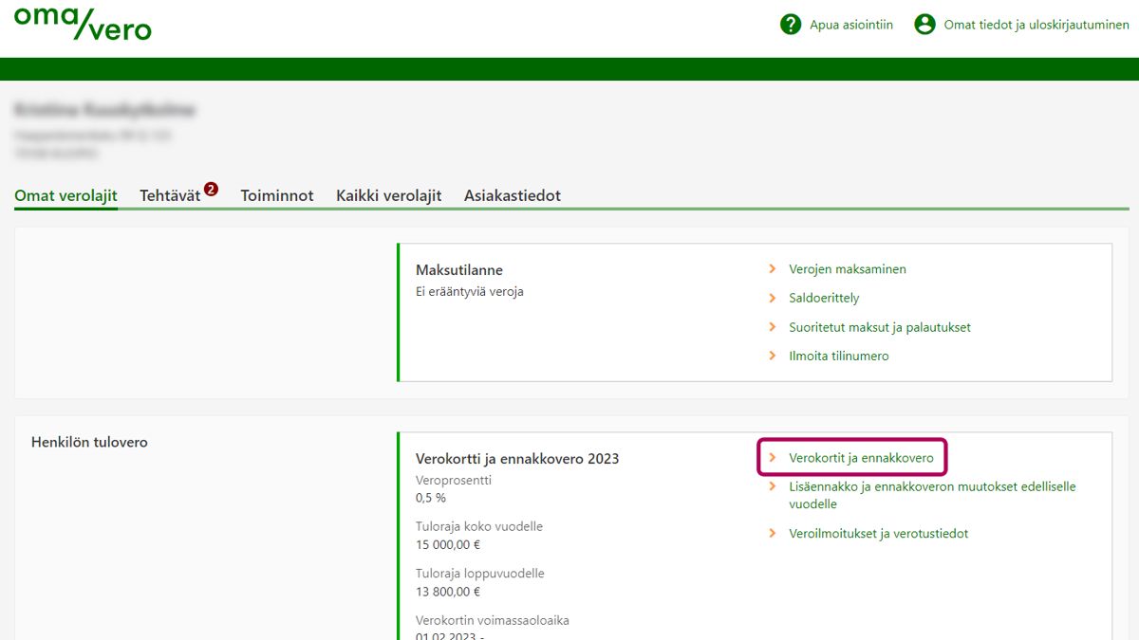Select the Kaikki verolajit tab
Image resolution: width=1139 pixels, height=640 pixels.
click(388, 195)
